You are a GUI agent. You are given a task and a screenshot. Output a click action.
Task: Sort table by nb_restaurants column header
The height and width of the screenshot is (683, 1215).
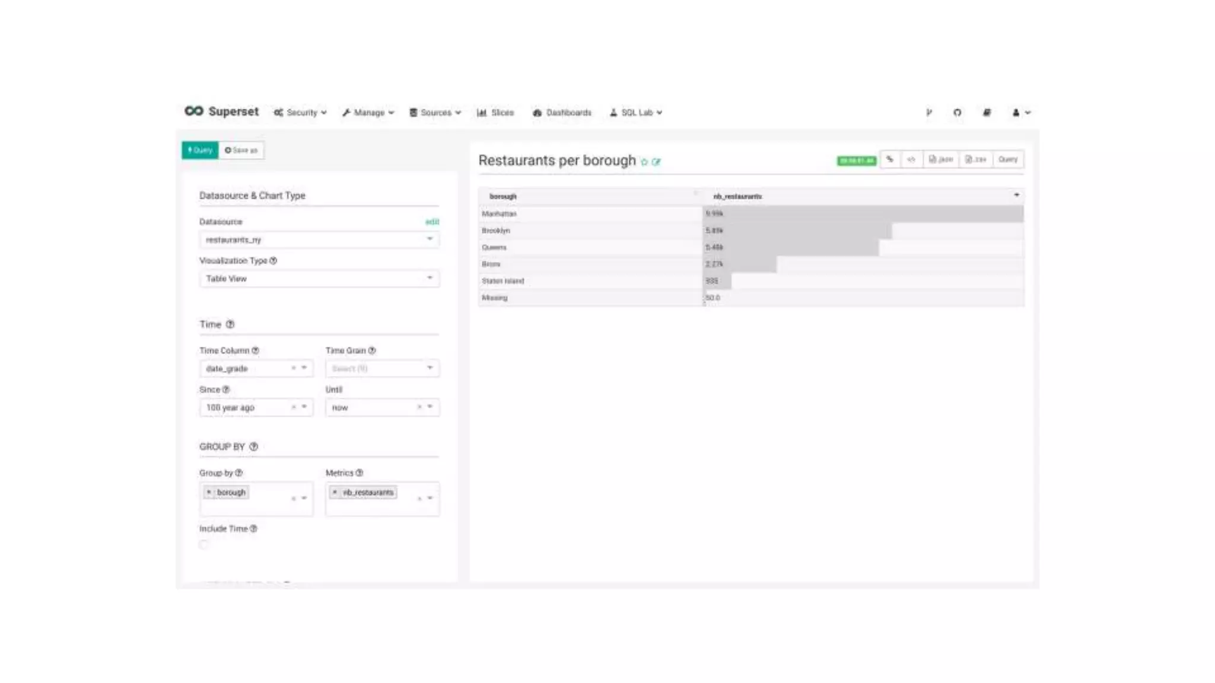pos(737,196)
